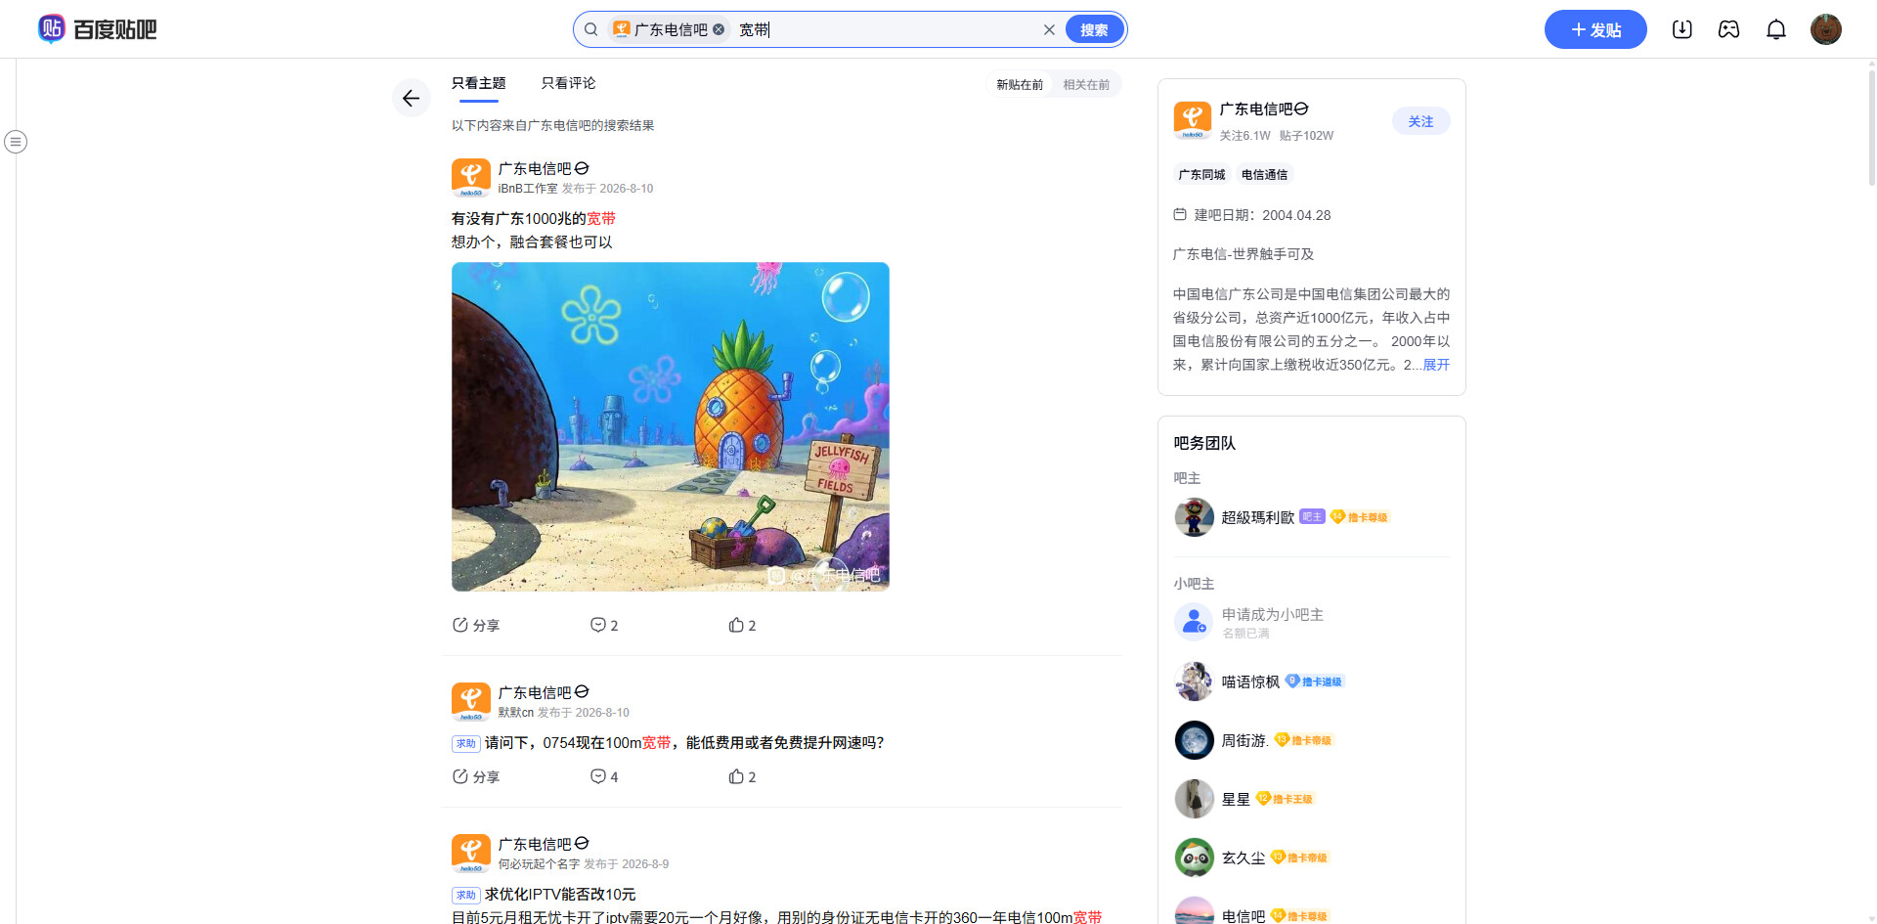
Task: Like the 0754现在100m宽带 post
Action: click(742, 776)
